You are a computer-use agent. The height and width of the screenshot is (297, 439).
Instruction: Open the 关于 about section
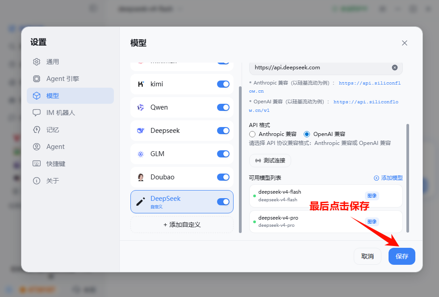(x=70, y=181)
